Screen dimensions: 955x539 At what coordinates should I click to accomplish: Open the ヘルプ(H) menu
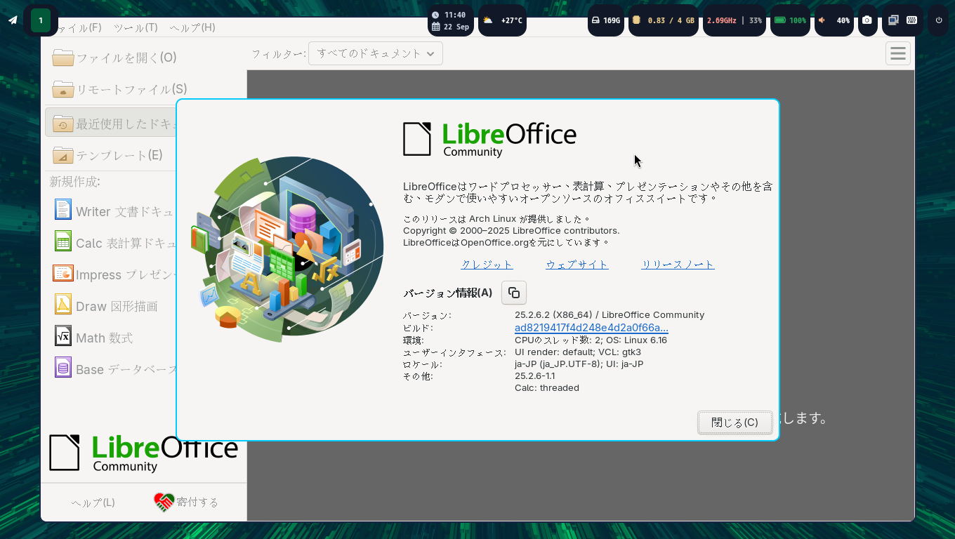(192, 27)
